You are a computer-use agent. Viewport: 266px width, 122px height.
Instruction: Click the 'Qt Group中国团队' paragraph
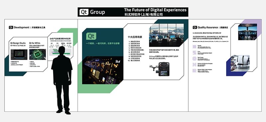coord(164,57)
